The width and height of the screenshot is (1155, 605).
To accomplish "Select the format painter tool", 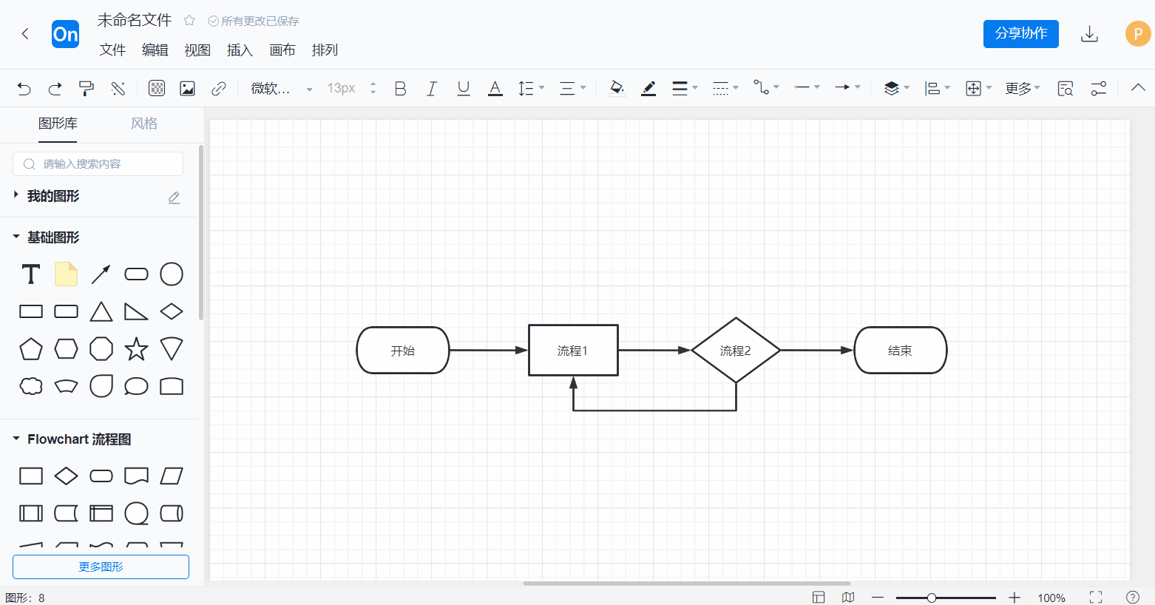I will coord(87,89).
